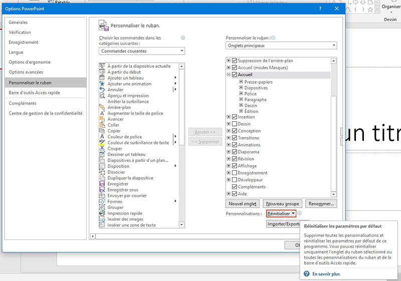Expand the Diaporama tree node
The image size is (401, 281).
229,152
